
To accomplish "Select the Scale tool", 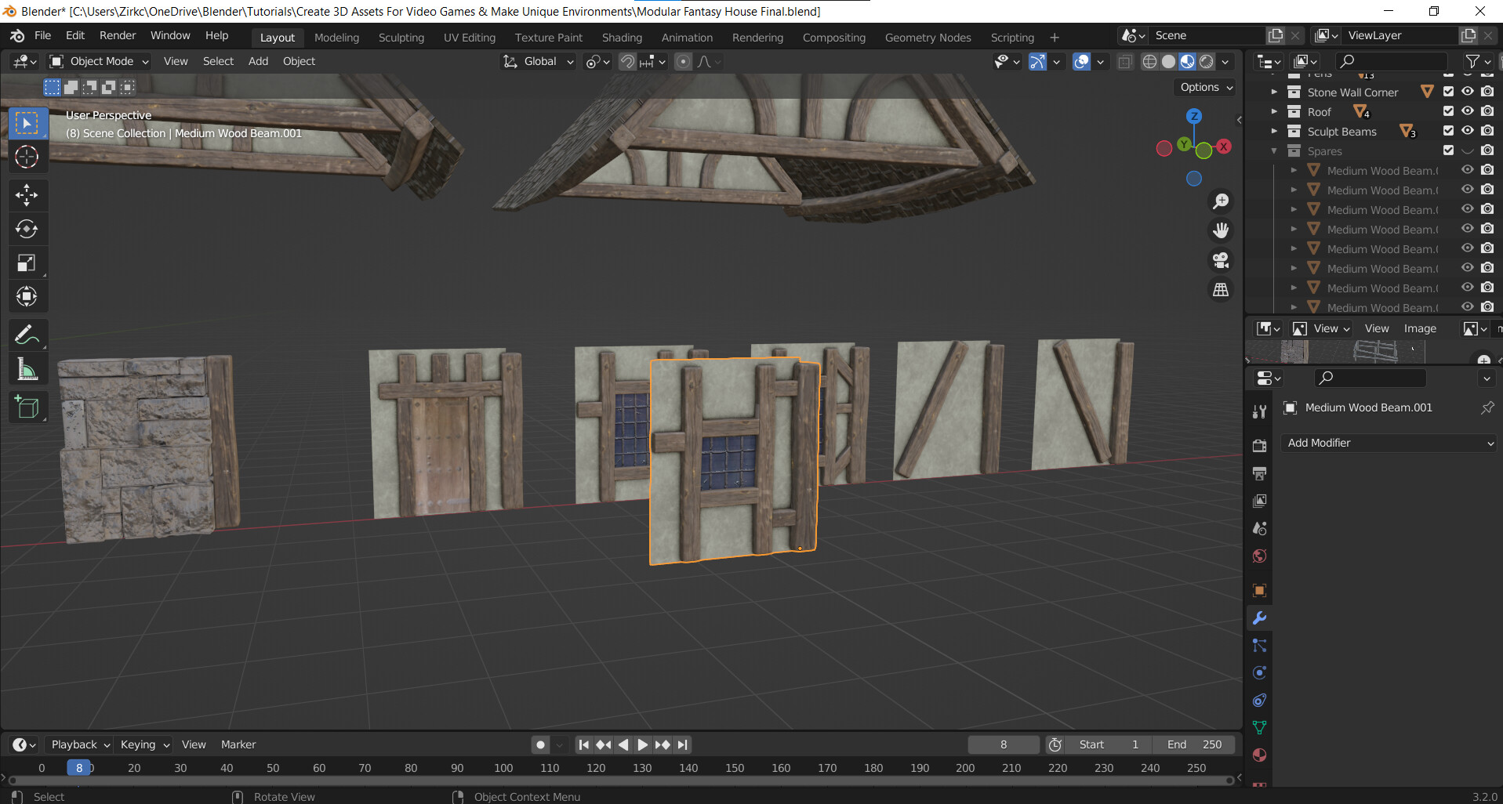I will click(27, 263).
